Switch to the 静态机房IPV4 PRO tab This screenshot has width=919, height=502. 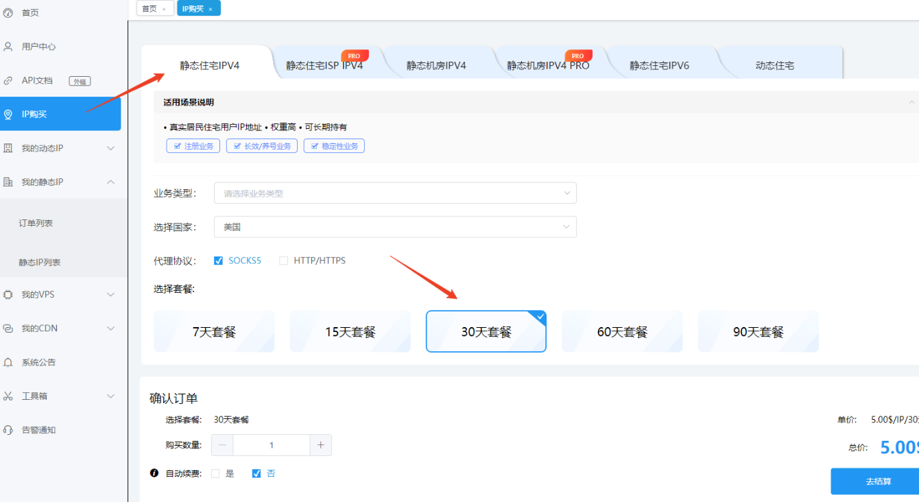pyautogui.click(x=548, y=66)
